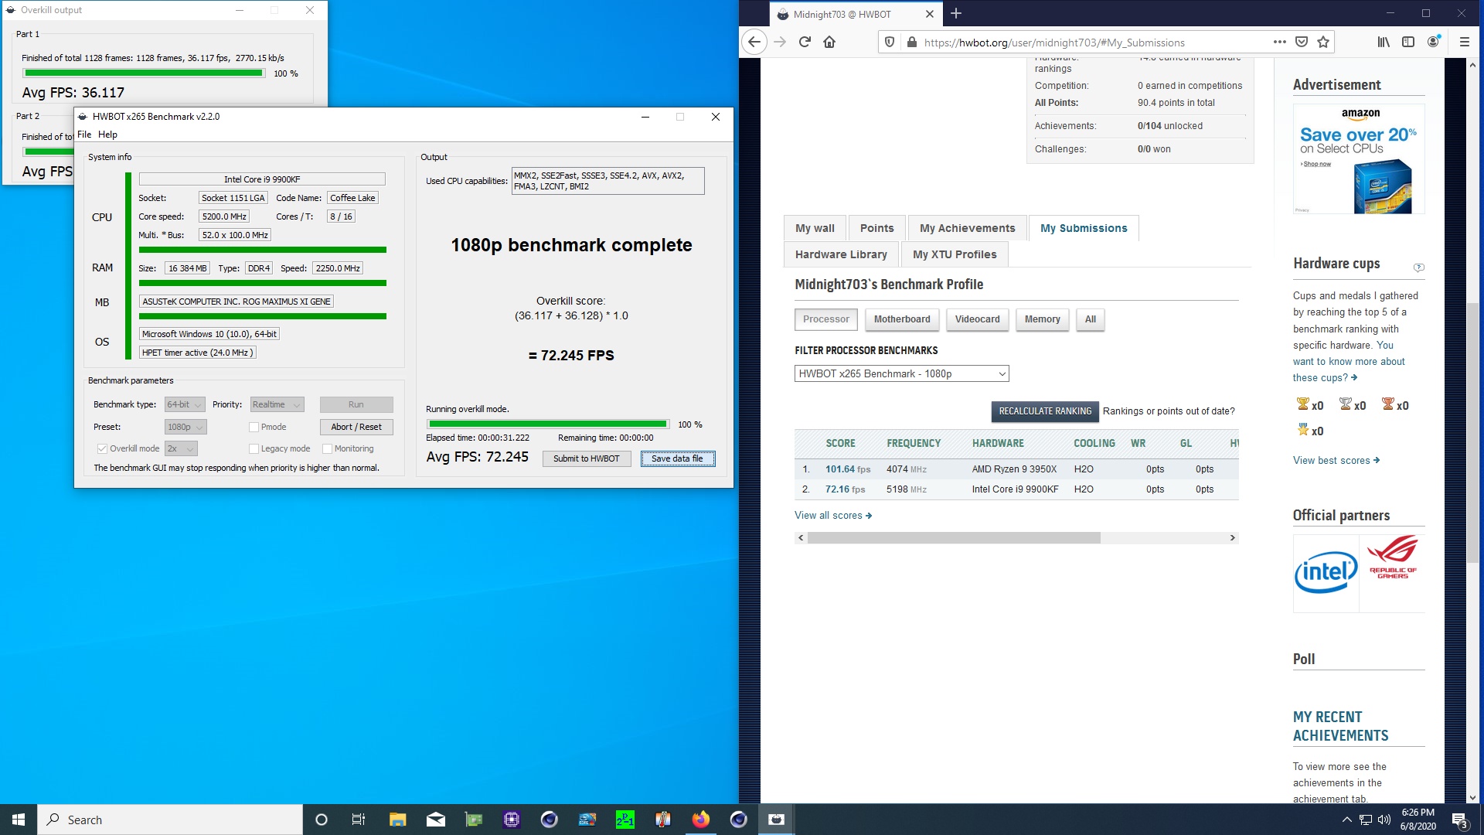Image resolution: width=1484 pixels, height=835 pixels.
Task: Switch to the My wall tab
Action: (815, 228)
